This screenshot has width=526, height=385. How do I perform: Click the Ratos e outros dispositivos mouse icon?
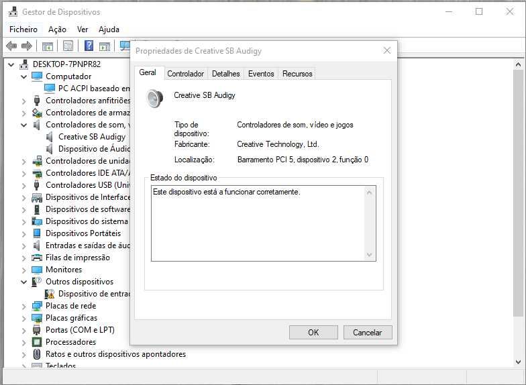tap(37, 354)
